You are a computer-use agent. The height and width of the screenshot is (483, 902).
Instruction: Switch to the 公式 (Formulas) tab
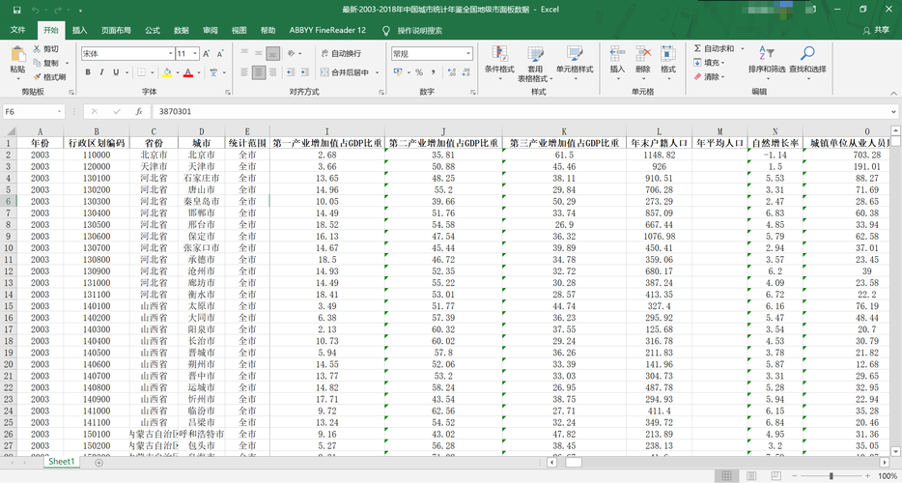click(x=152, y=31)
